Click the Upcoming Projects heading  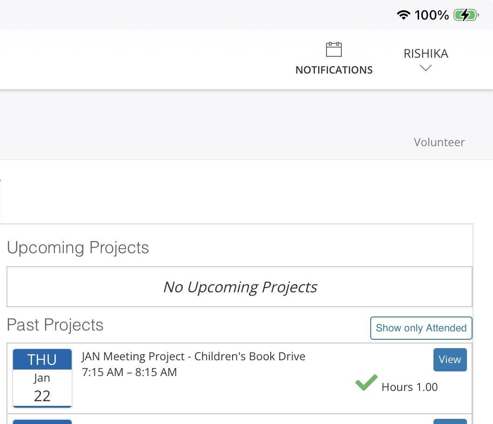coord(78,248)
